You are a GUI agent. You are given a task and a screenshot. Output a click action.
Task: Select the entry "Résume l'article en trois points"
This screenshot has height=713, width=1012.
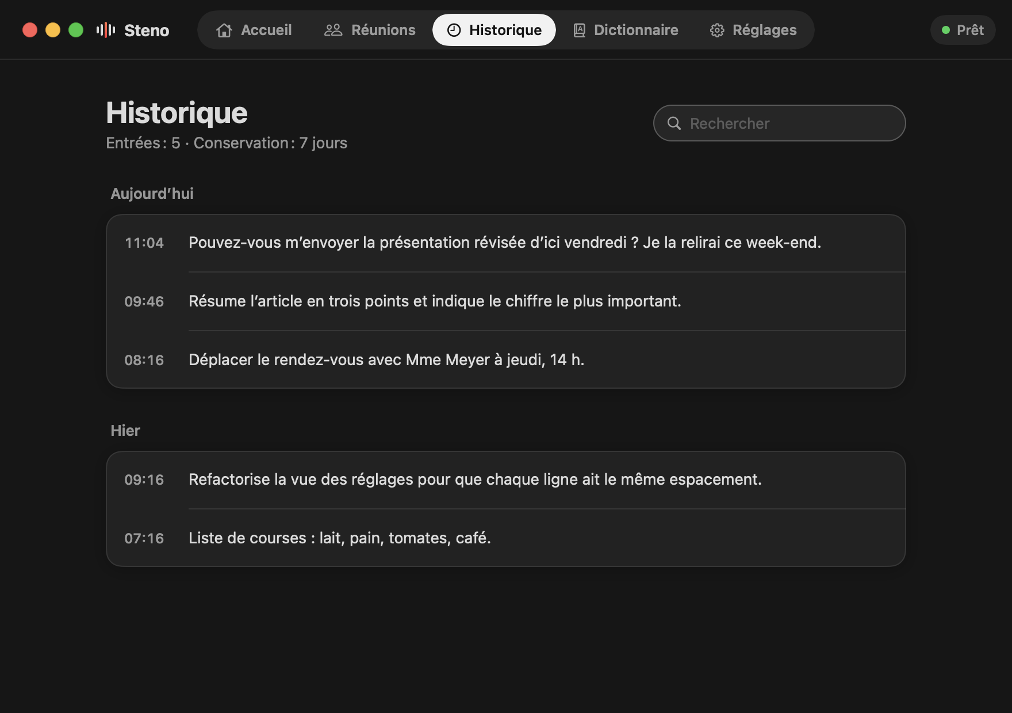(506, 301)
